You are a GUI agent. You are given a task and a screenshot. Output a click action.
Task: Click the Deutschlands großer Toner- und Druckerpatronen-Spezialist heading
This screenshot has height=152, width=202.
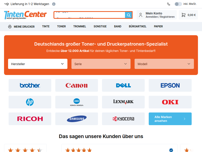tap(101, 44)
